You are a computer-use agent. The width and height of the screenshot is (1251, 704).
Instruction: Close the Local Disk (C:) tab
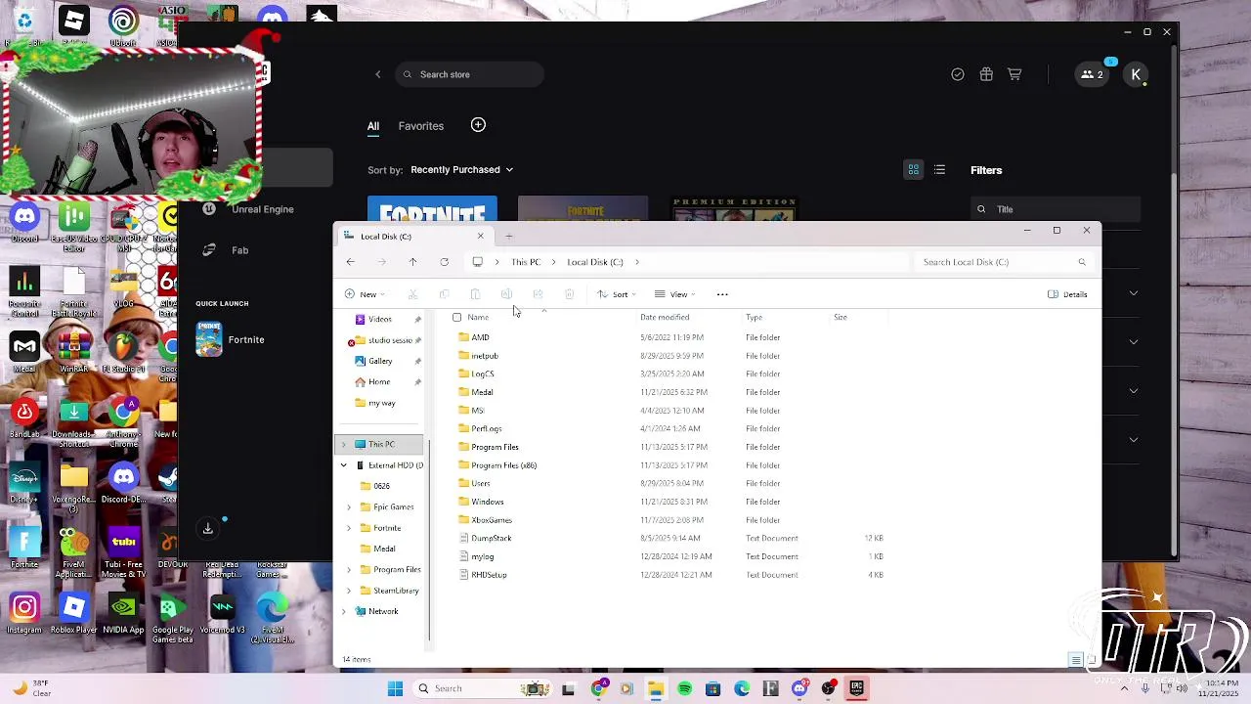(x=480, y=236)
